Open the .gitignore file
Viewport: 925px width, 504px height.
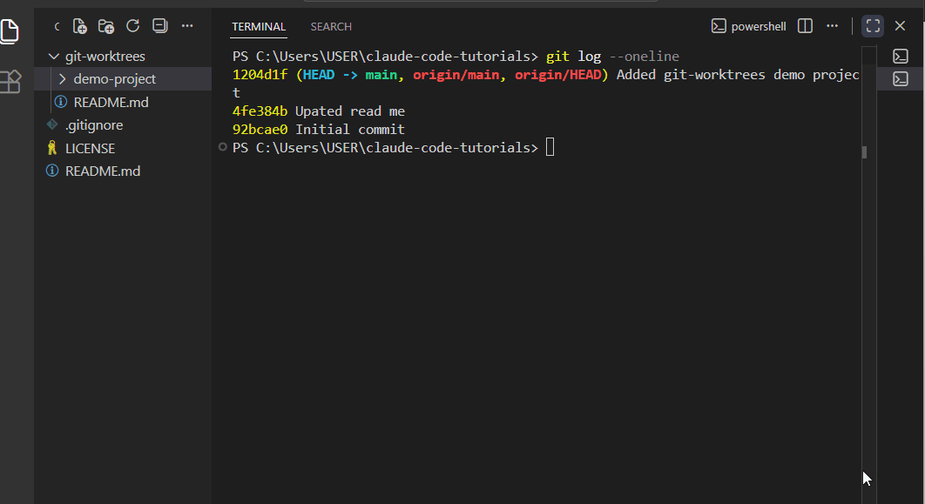pyautogui.click(x=92, y=124)
